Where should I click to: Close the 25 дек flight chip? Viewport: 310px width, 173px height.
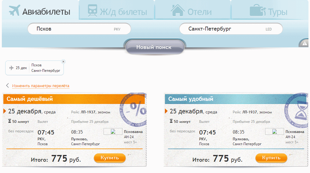pos(63,61)
